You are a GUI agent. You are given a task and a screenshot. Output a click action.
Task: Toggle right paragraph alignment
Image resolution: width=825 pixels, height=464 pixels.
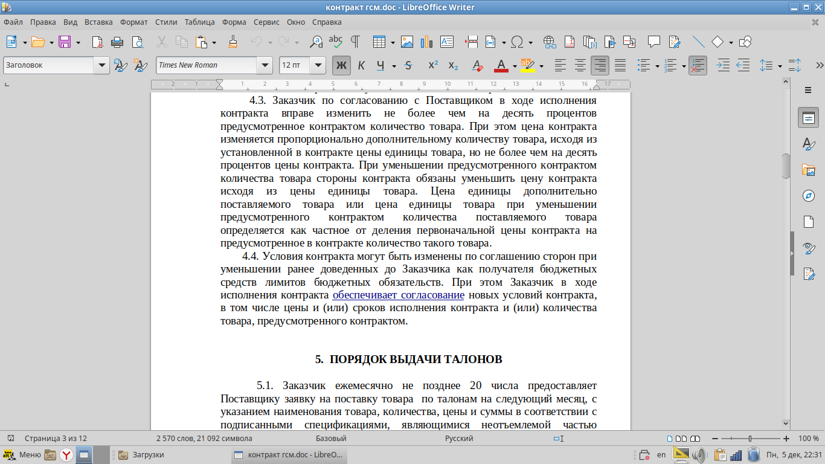coord(600,65)
